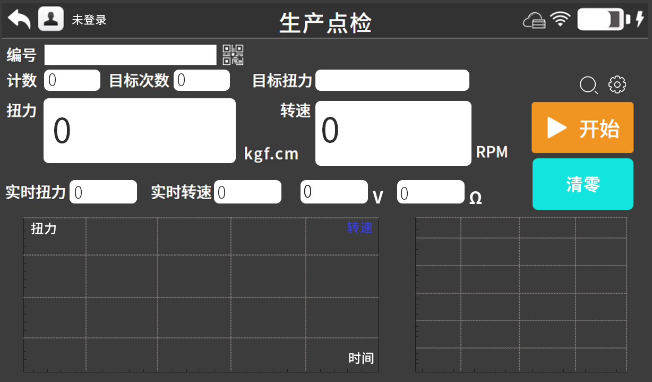
Task: Tap the kgf.cm unit label
Action: pos(271,154)
